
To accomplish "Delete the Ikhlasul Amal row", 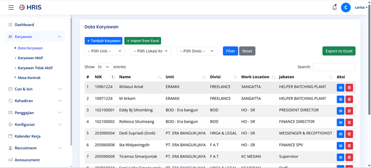I will point(349,87).
